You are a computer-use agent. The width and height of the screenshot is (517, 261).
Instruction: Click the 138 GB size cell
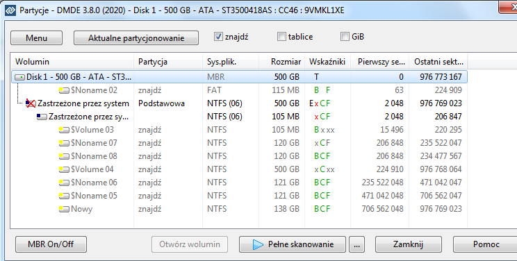pyautogui.click(x=286, y=209)
